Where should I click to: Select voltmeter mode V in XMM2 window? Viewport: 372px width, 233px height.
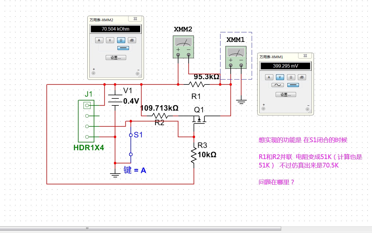point(110,40)
